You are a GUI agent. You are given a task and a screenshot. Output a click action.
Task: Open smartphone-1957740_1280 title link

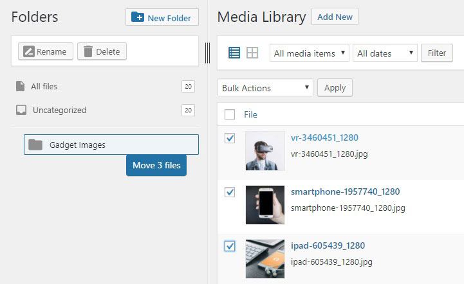click(345, 191)
